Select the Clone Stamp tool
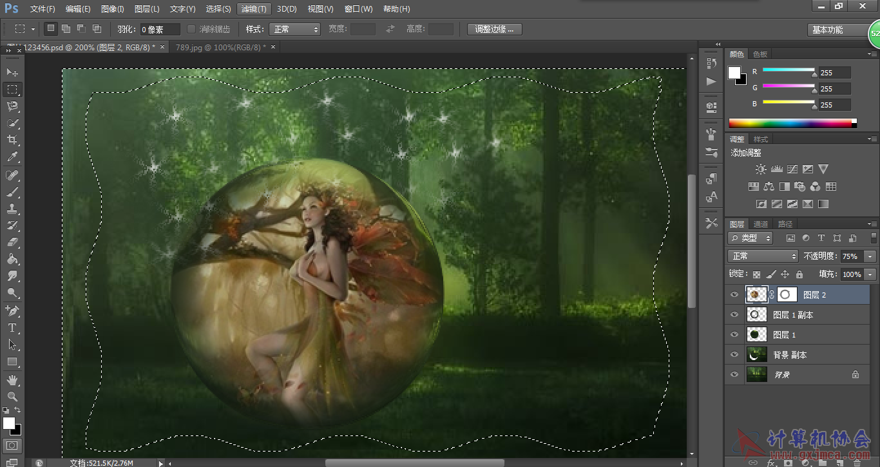This screenshot has height=467, width=880. [12, 209]
